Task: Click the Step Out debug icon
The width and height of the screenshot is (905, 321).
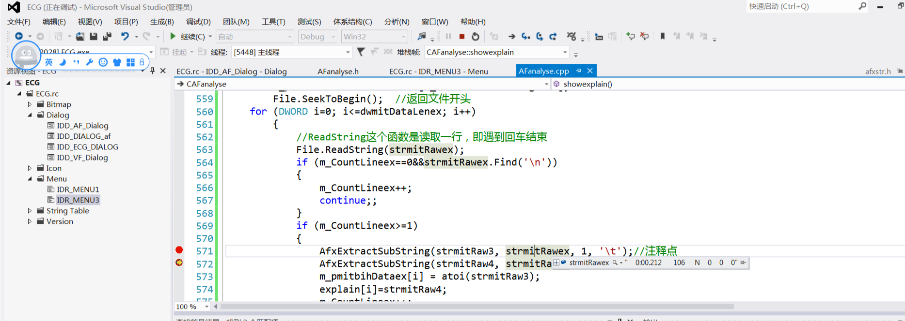Action: click(553, 36)
